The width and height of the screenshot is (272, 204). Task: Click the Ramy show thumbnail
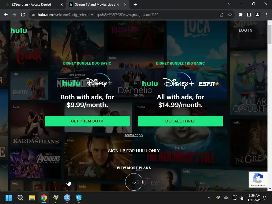click(x=29, y=86)
